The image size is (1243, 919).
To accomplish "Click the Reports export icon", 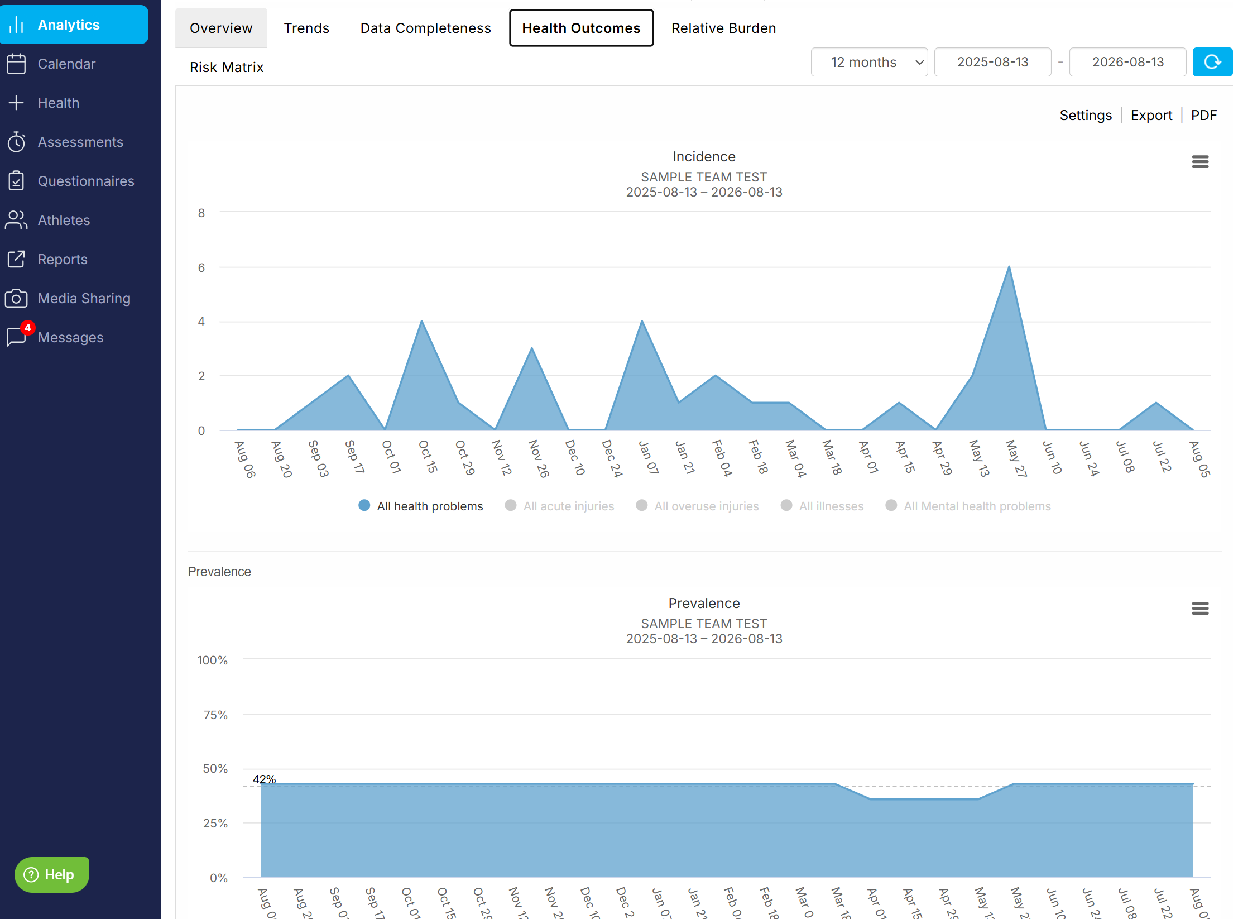I will click(17, 259).
